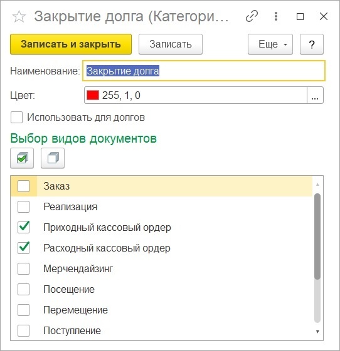Open the color picker via the ellipsis button
The width and height of the screenshot is (340, 351).
point(315,95)
